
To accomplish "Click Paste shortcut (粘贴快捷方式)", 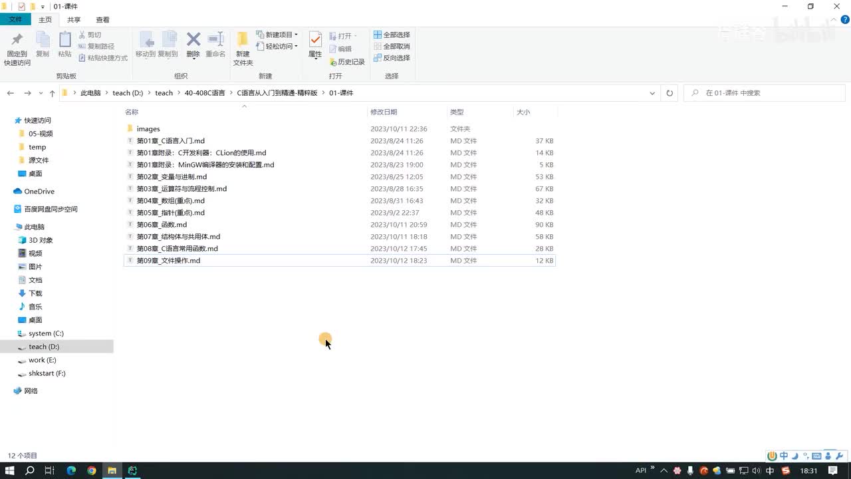I will (103, 58).
